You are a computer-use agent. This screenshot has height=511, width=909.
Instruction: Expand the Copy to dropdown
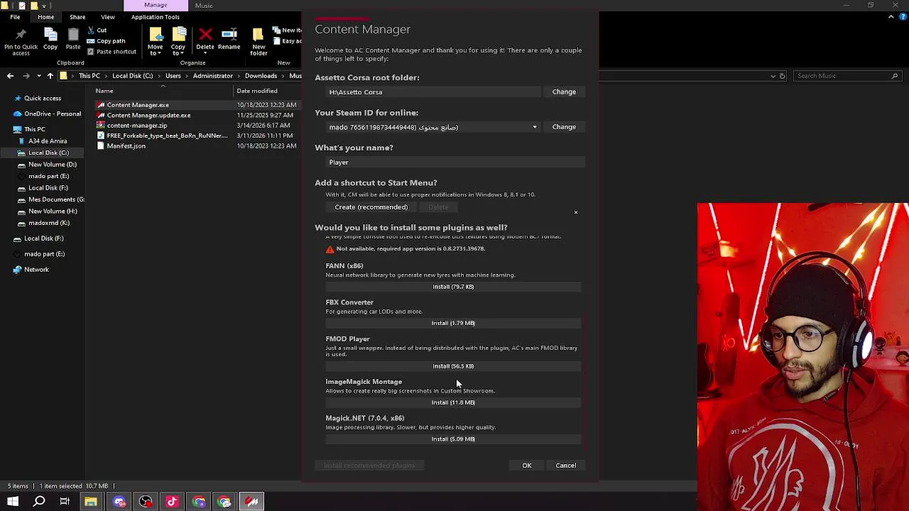(x=178, y=53)
